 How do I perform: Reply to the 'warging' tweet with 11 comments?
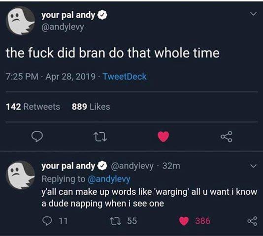[x=47, y=221]
